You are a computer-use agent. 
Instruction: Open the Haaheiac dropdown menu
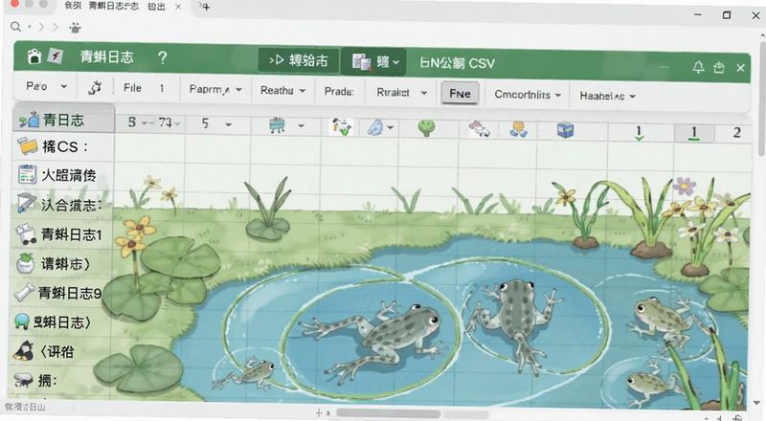607,96
